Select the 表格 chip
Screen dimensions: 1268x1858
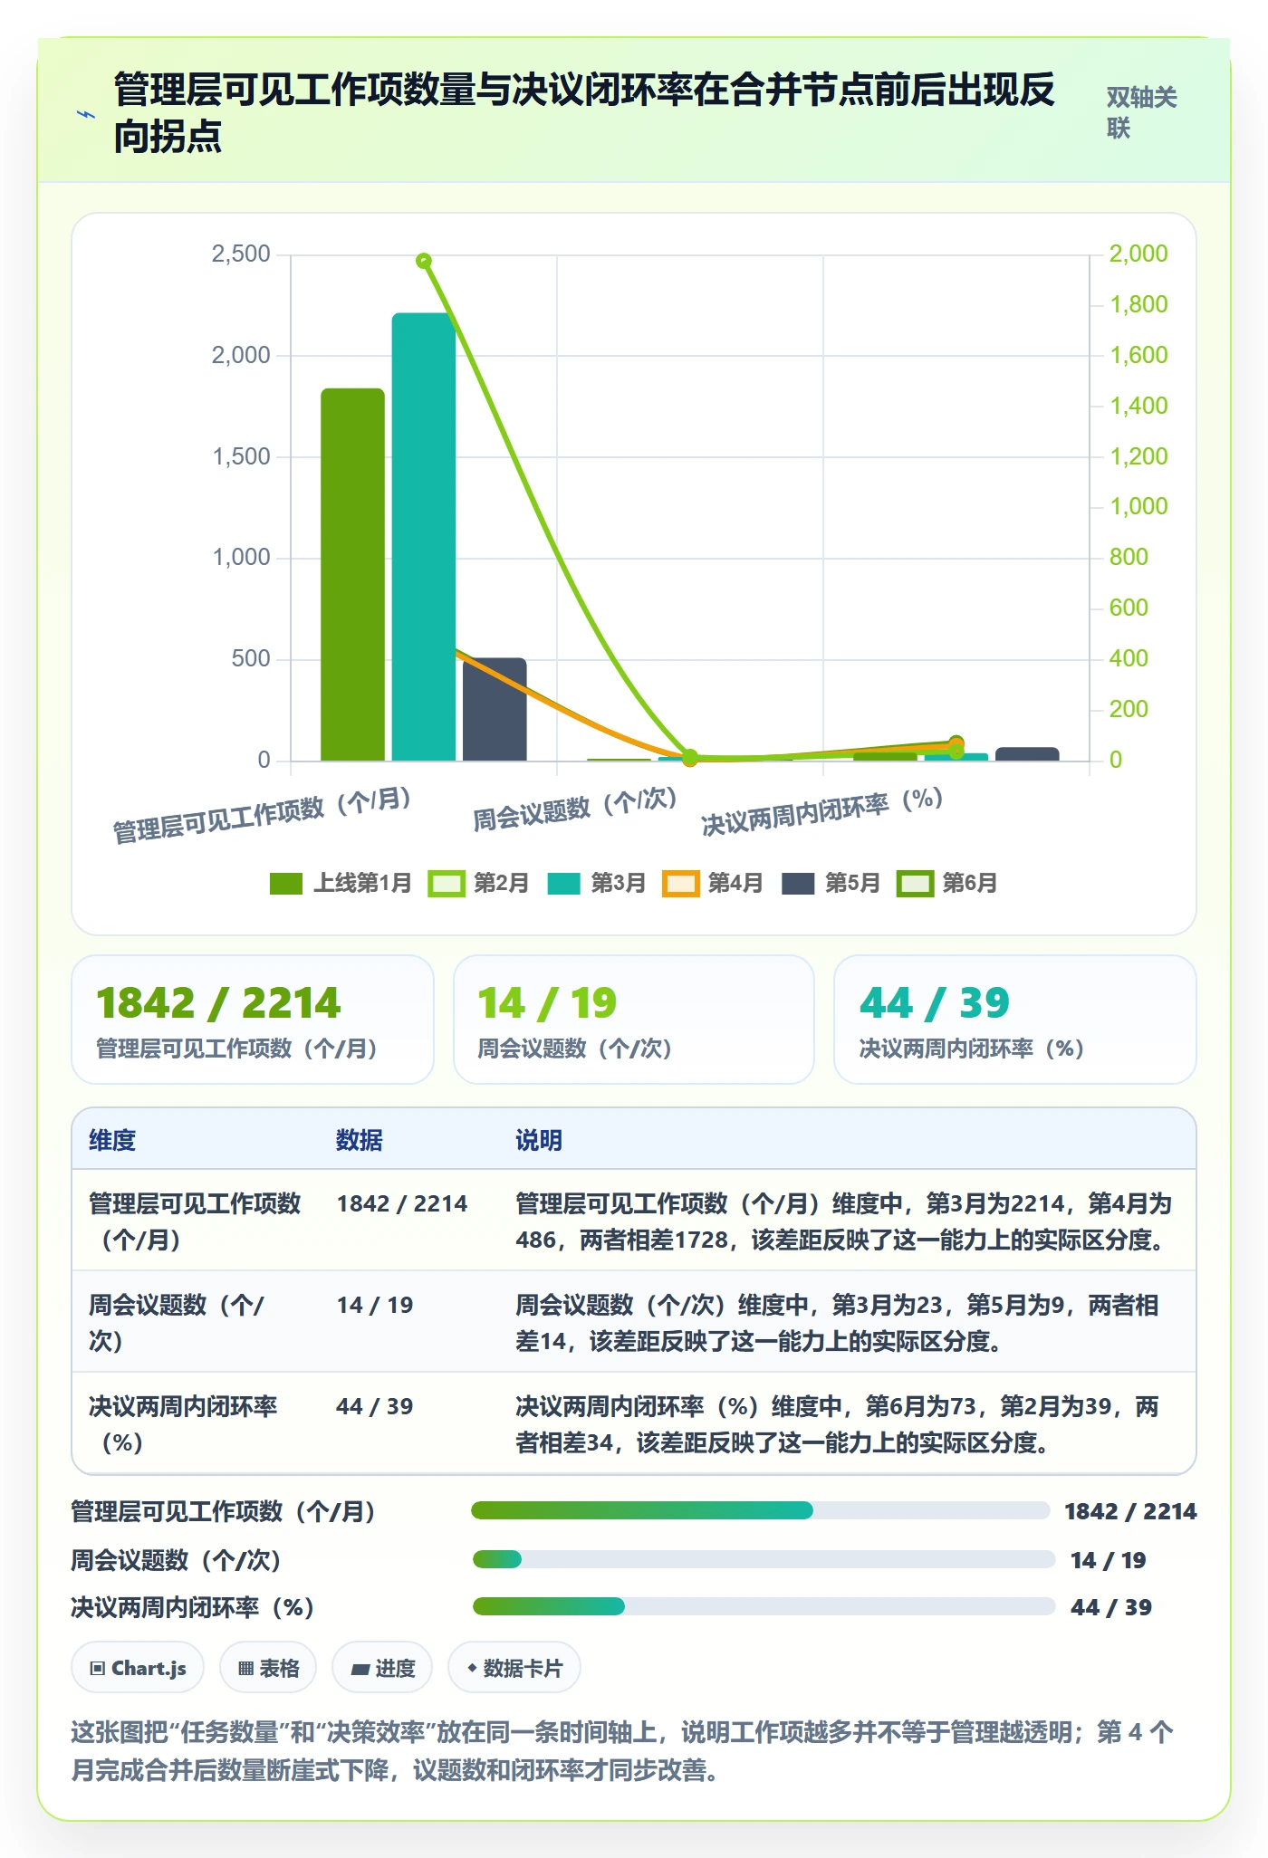[x=268, y=1668]
